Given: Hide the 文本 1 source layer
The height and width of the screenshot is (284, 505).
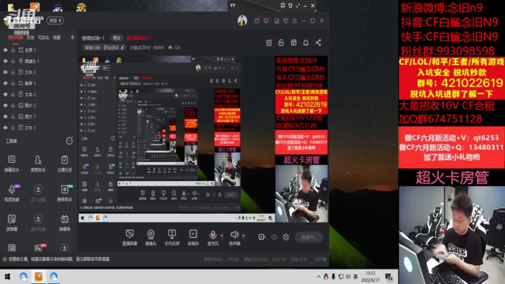Looking at the screenshot, I should (6, 128).
